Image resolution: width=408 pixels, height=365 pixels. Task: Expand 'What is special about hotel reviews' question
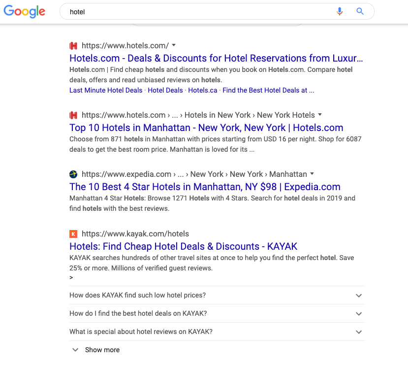click(217, 332)
